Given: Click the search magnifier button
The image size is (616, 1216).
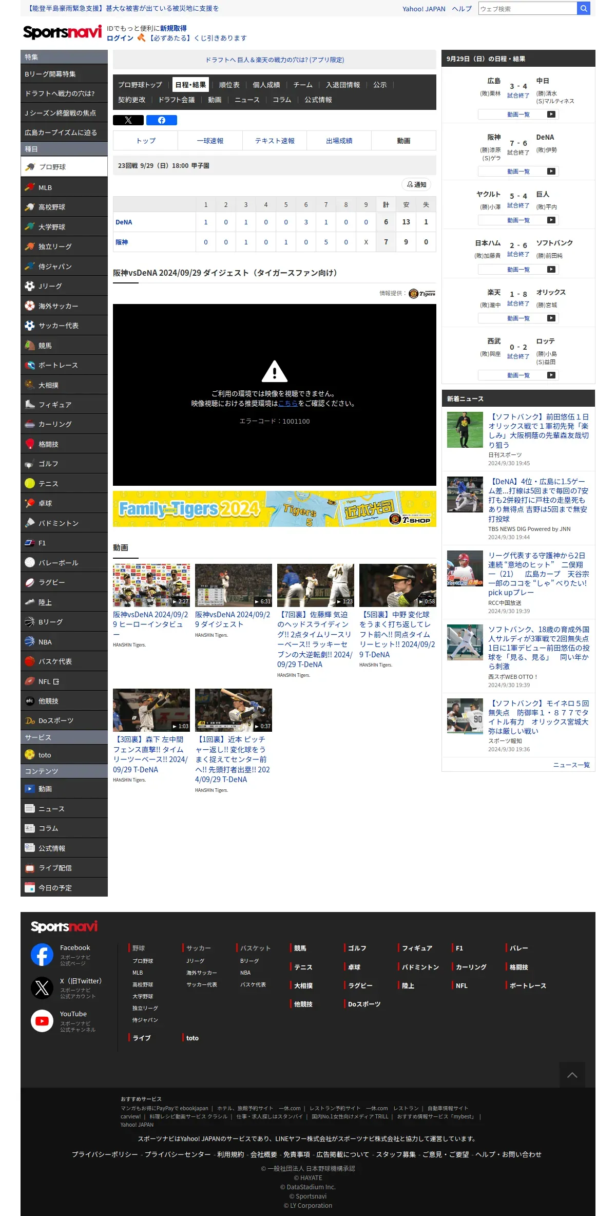Looking at the screenshot, I should pos(584,8).
